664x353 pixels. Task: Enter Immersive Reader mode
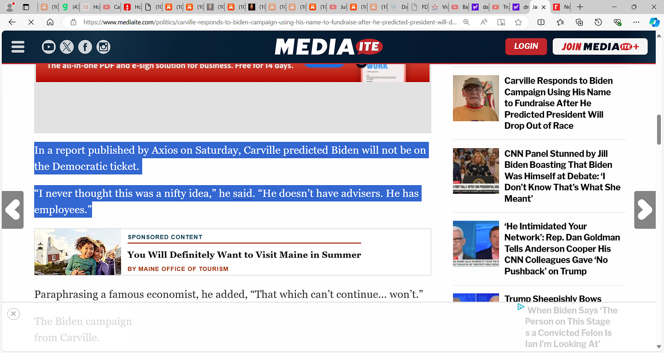(x=501, y=22)
